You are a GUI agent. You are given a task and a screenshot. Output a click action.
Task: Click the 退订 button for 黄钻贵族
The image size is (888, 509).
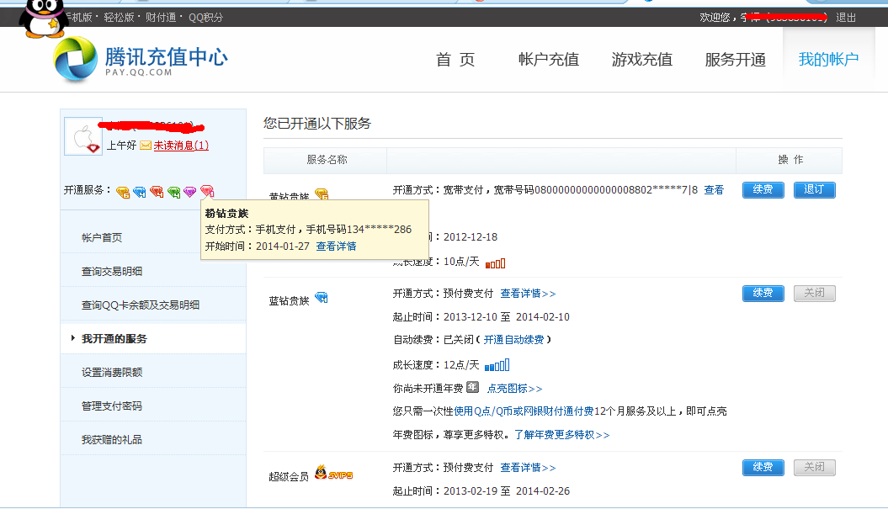click(x=814, y=190)
